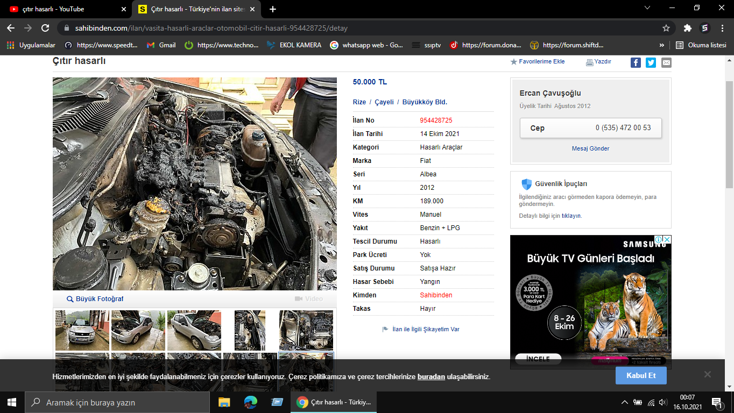The width and height of the screenshot is (734, 413).
Task: Select the side-view silver car thumbnail
Action: pos(194,330)
